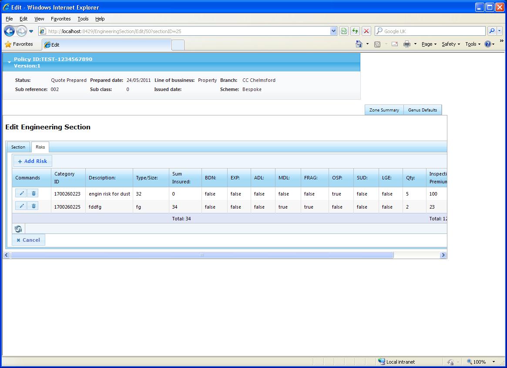Click the browser refresh icon

pos(355,31)
